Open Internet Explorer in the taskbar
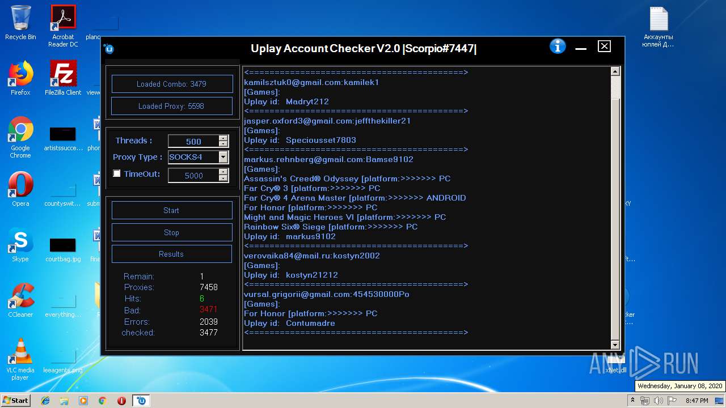The image size is (726, 408). [x=45, y=401]
